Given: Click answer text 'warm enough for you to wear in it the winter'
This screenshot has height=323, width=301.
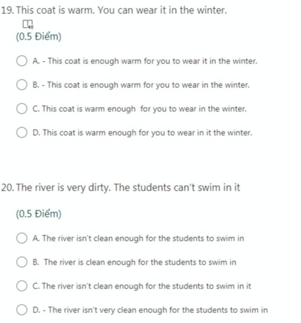Looking at the screenshot, I should tap(143, 133).
